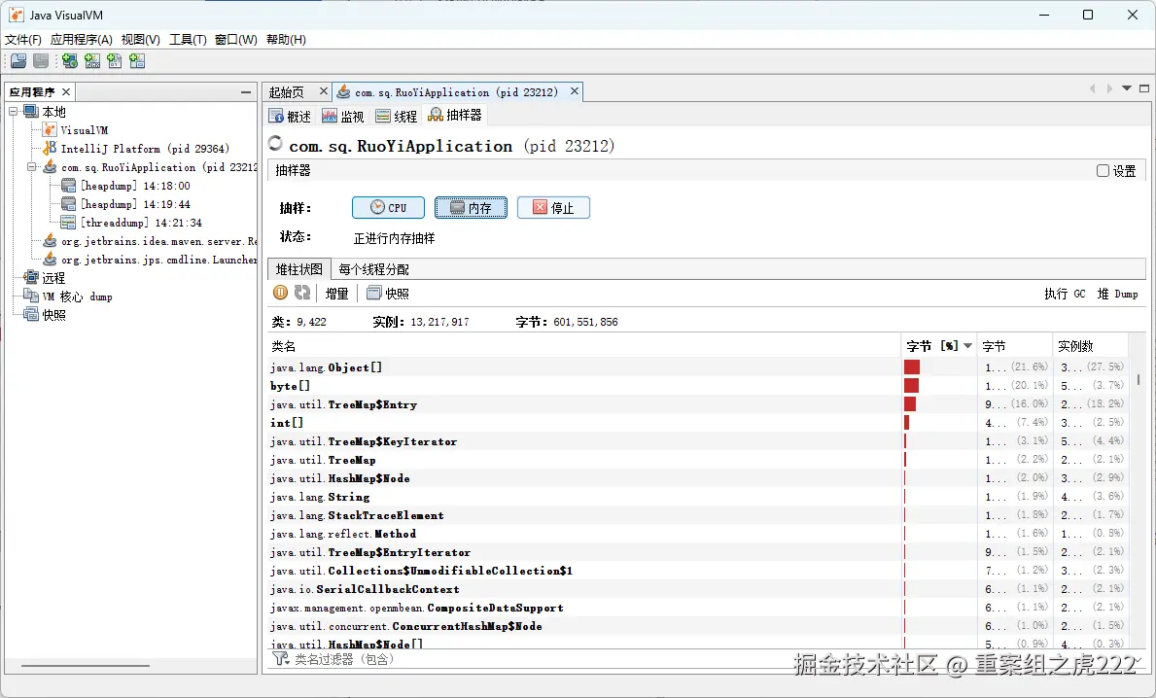The width and height of the screenshot is (1156, 698).
Task: Click the 内存 memory sampling button
Action: click(472, 208)
